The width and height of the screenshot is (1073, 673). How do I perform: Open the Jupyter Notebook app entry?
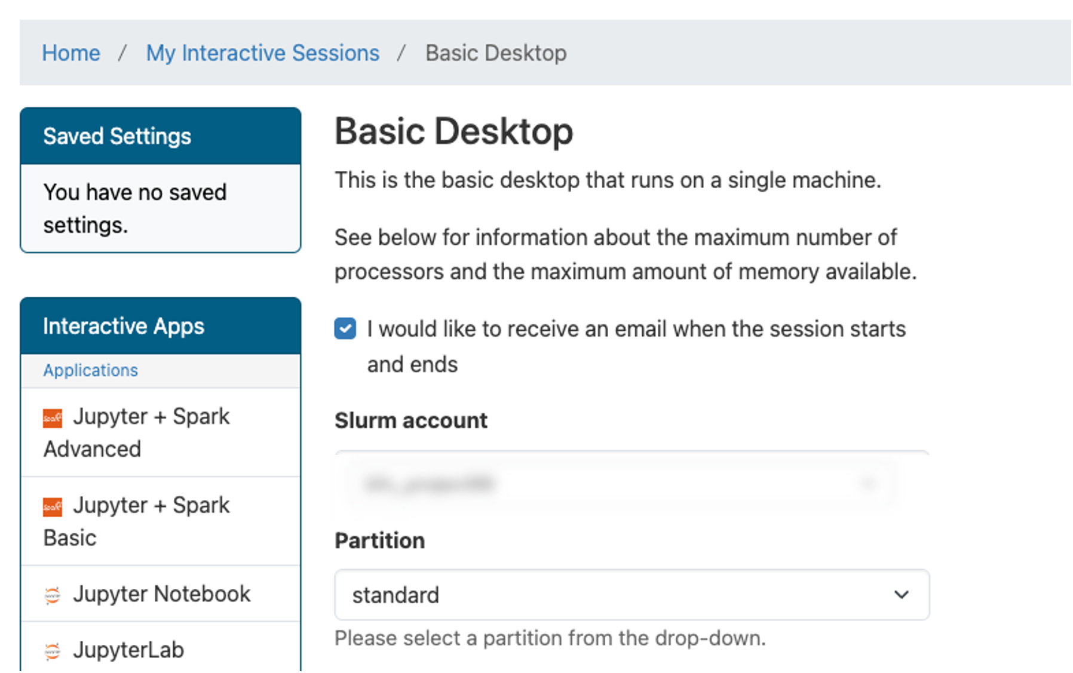point(161,594)
